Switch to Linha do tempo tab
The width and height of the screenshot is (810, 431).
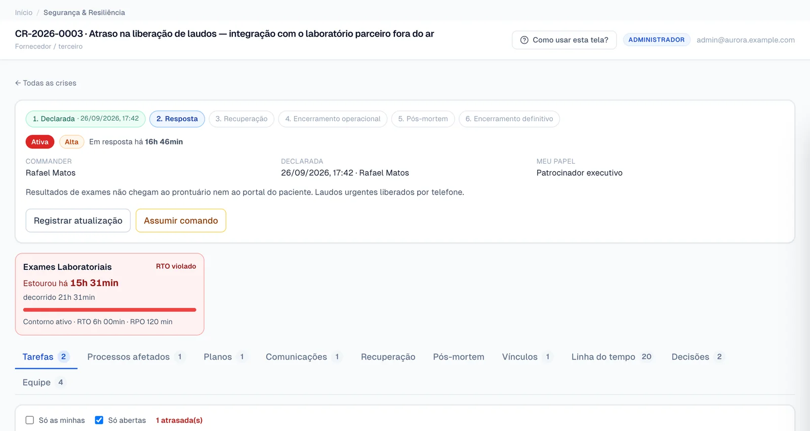pyautogui.click(x=612, y=357)
